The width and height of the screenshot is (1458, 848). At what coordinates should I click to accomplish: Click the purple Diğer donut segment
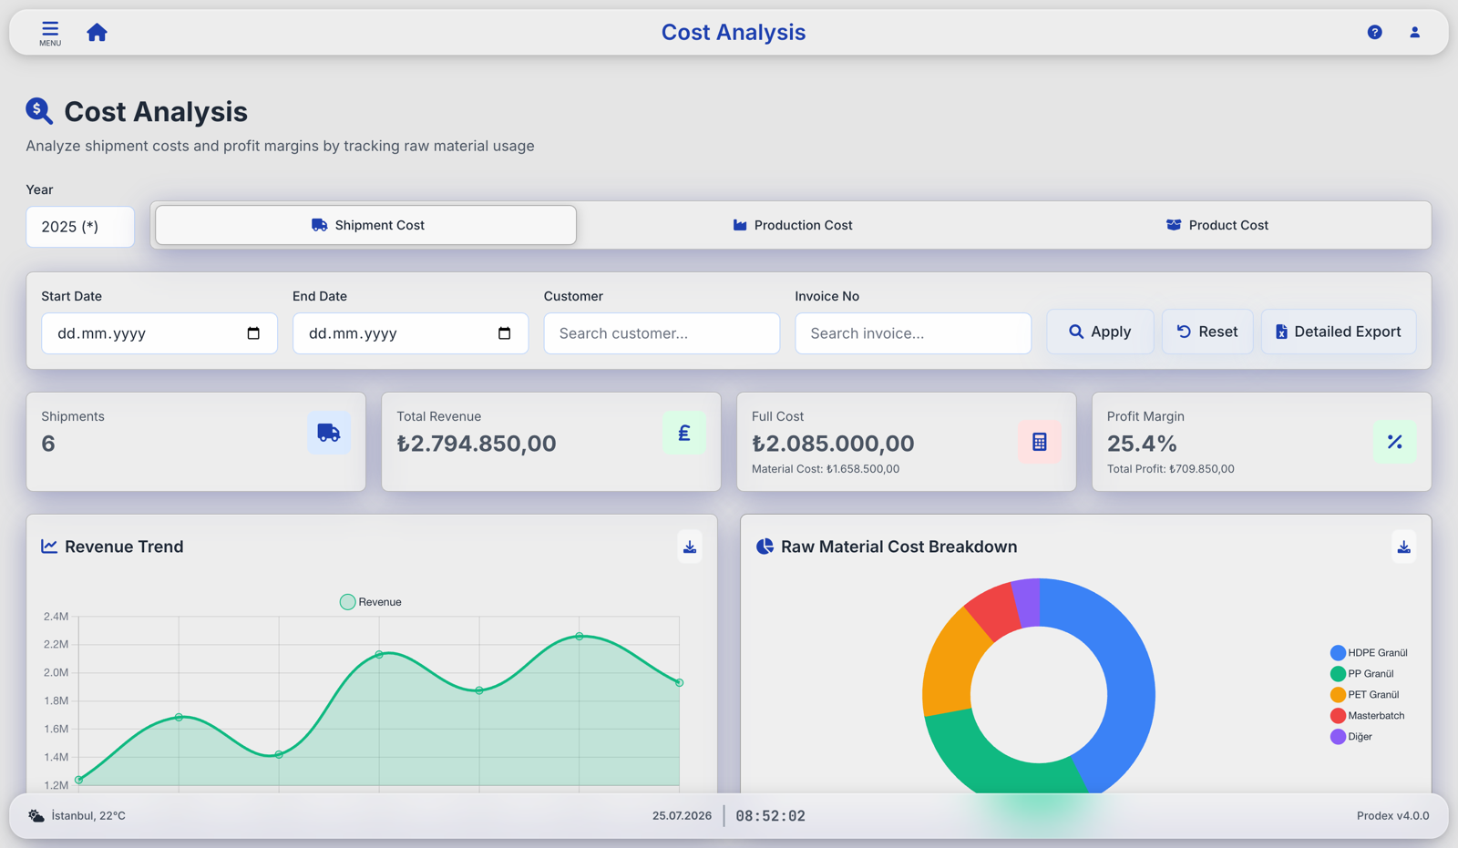(1028, 603)
